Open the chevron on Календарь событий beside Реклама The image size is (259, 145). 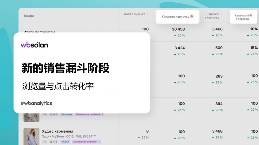click(102, 114)
